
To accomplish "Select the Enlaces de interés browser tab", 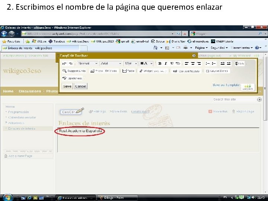I will pos(41,48).
